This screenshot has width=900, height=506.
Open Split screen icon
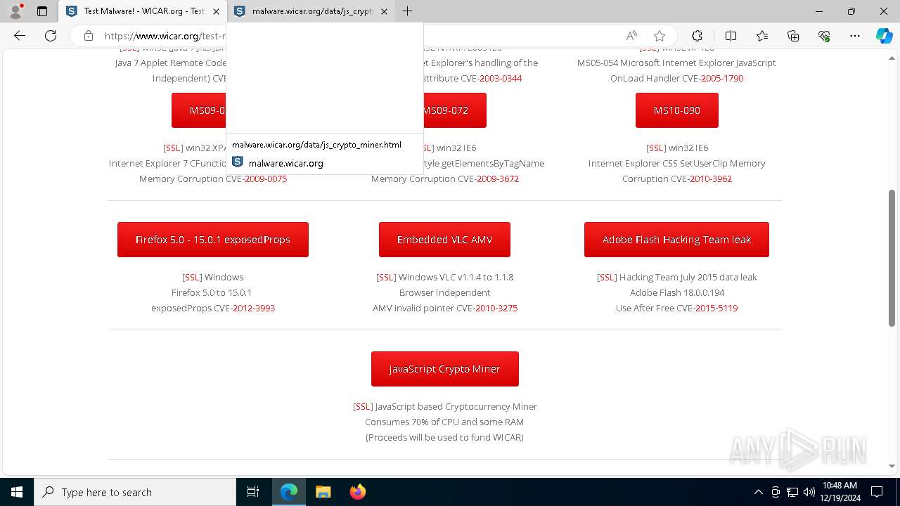731,36
